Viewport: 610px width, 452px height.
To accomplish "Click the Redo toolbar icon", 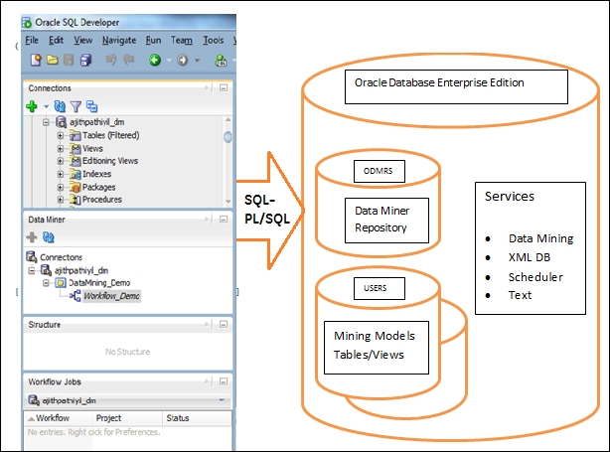I will [129, 60].
